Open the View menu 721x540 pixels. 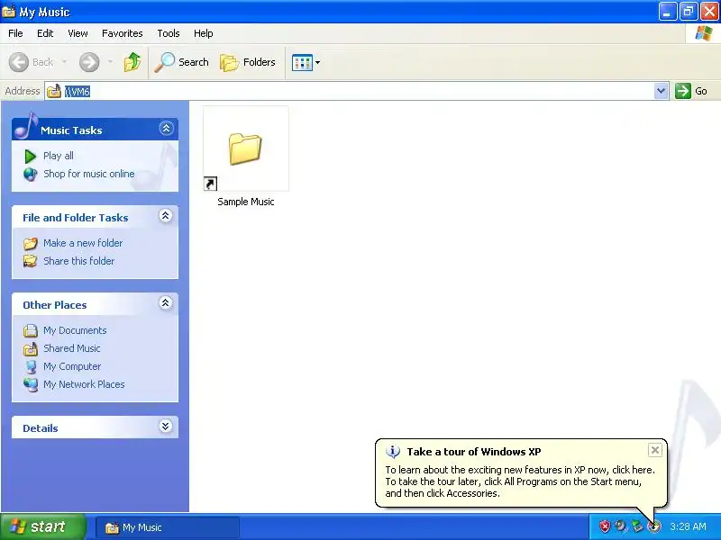[78, 33]
